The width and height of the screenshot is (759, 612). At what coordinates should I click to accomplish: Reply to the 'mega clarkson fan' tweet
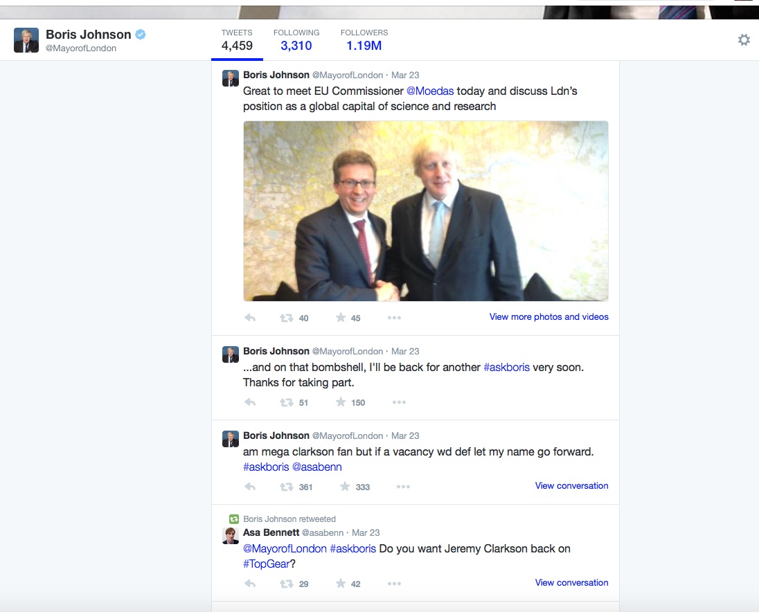(250, 487)
